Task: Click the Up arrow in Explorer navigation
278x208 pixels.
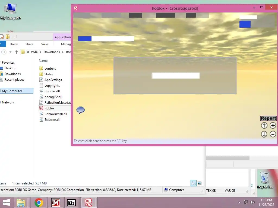Action: [17, 52]
